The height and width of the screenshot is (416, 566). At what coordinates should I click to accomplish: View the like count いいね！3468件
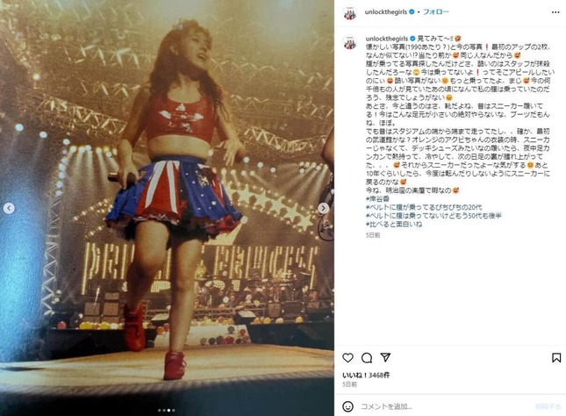pyautogui.click(x=366, y=376)
